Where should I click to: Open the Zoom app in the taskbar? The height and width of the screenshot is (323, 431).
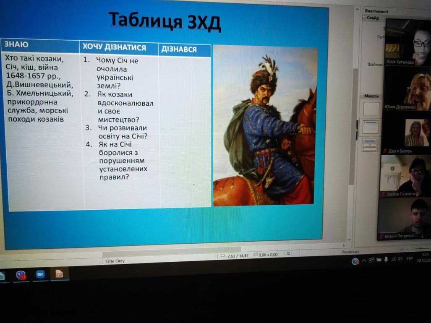coord(40,275)
